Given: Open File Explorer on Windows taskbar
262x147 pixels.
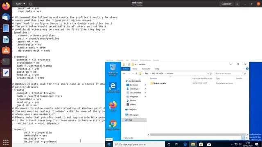Looking at the screenshot, I should pos(193,144).
